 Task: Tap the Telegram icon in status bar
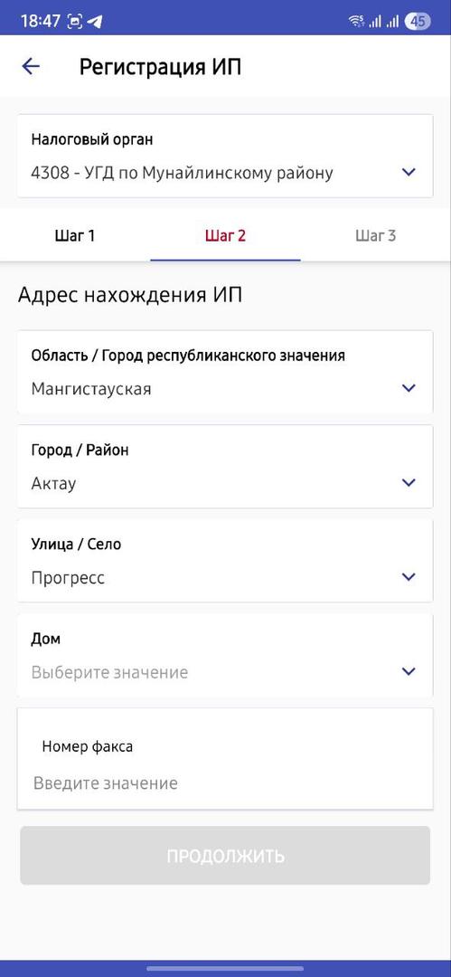(95, 22)
